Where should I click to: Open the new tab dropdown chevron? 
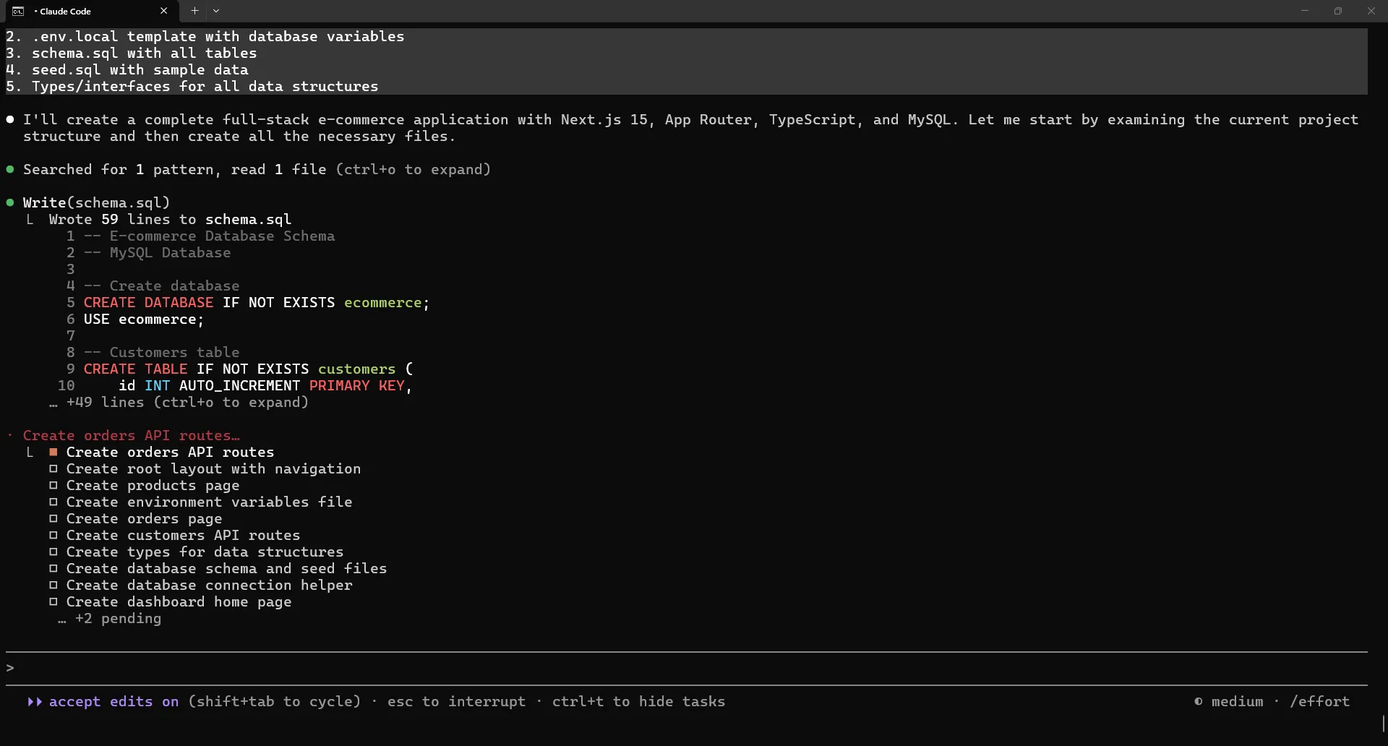coord(216,11)
